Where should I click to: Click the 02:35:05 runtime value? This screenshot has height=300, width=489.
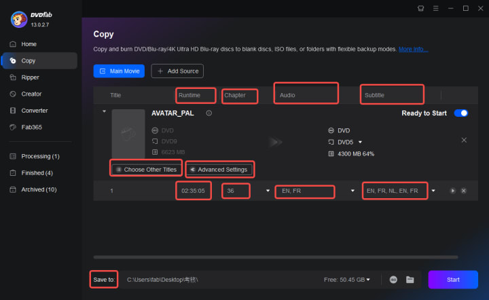[193, 191]
